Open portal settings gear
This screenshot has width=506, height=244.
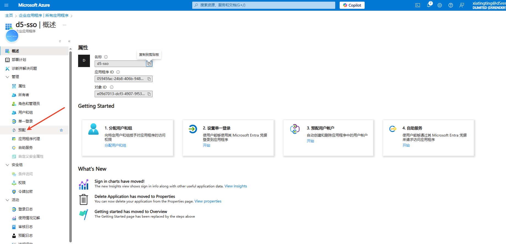[x=440, y=5]
